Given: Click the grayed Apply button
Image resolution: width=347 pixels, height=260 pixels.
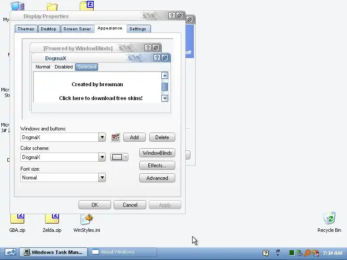Looking at the screenshot, I should pos(165,205).
